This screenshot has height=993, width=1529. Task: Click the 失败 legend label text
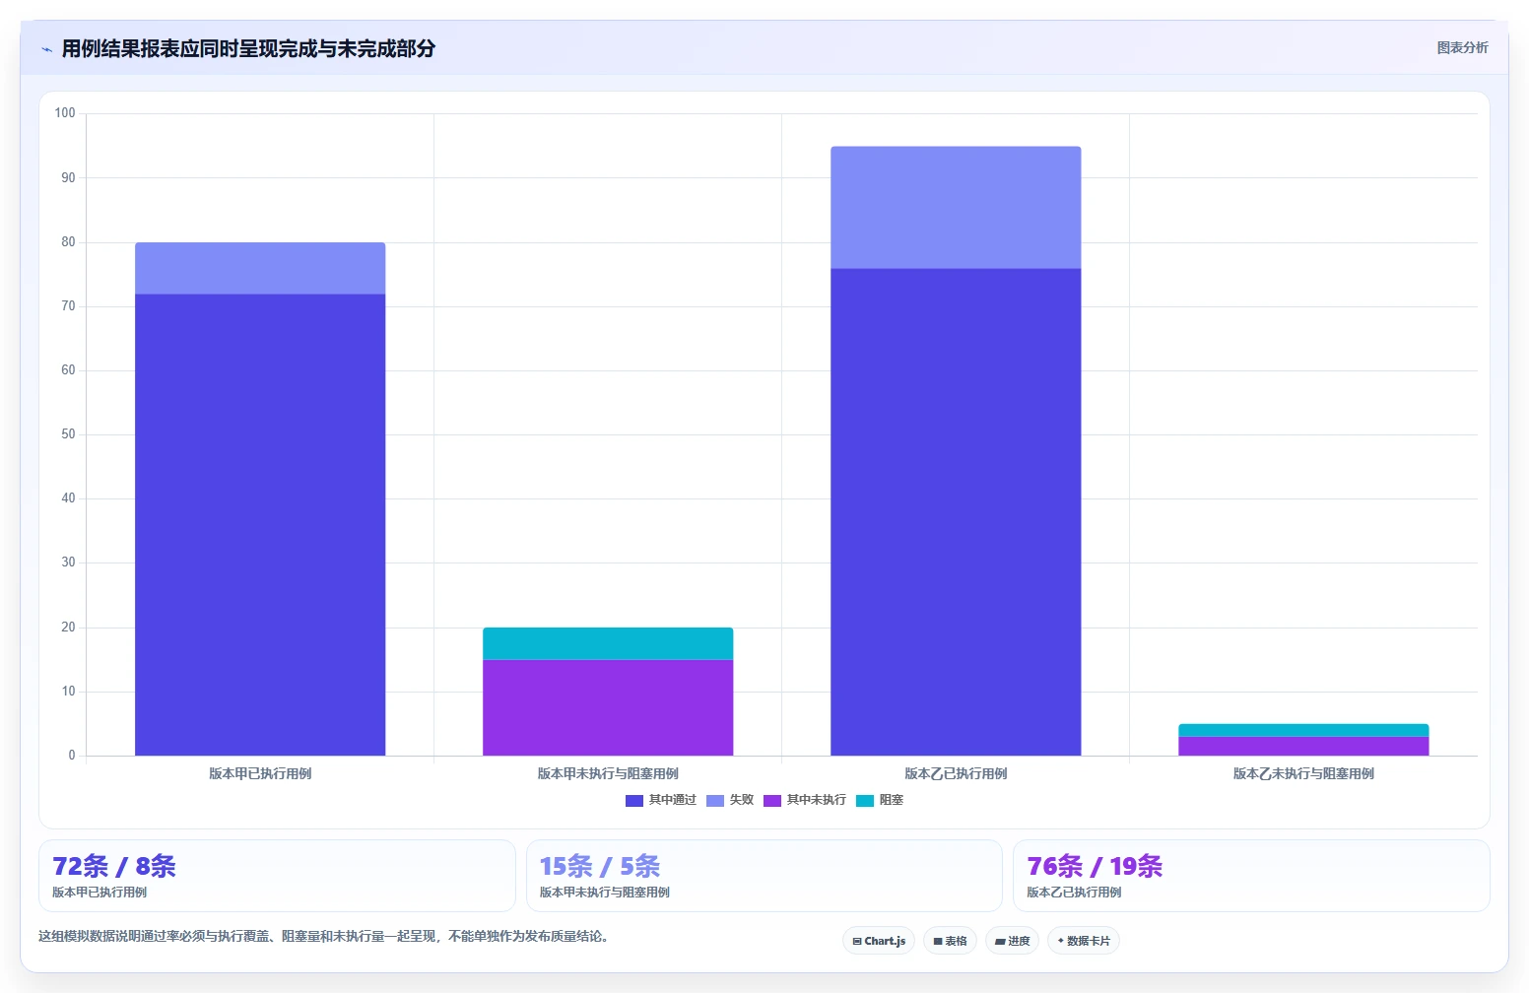pos(742,800)
